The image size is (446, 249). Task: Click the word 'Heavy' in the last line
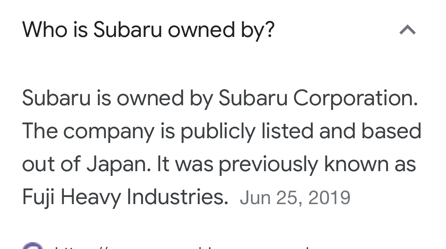click(x=91, y=197)
